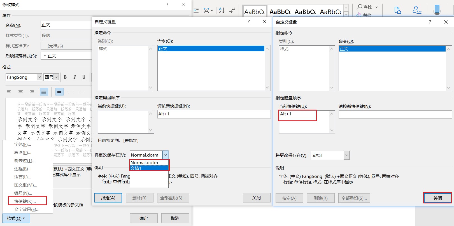Open 图文框(M)... from format menu
The width and height of the screenshot is (454, 226).
coord(26,185)
